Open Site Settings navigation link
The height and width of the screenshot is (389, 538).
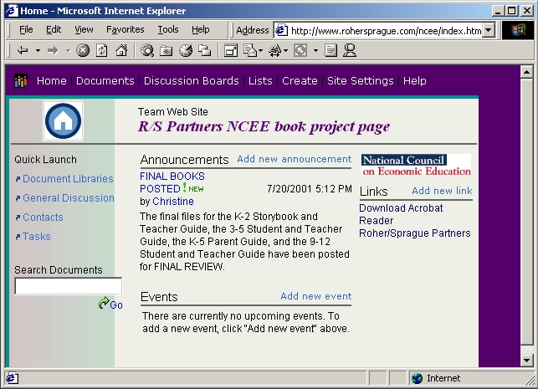(361, 81)
